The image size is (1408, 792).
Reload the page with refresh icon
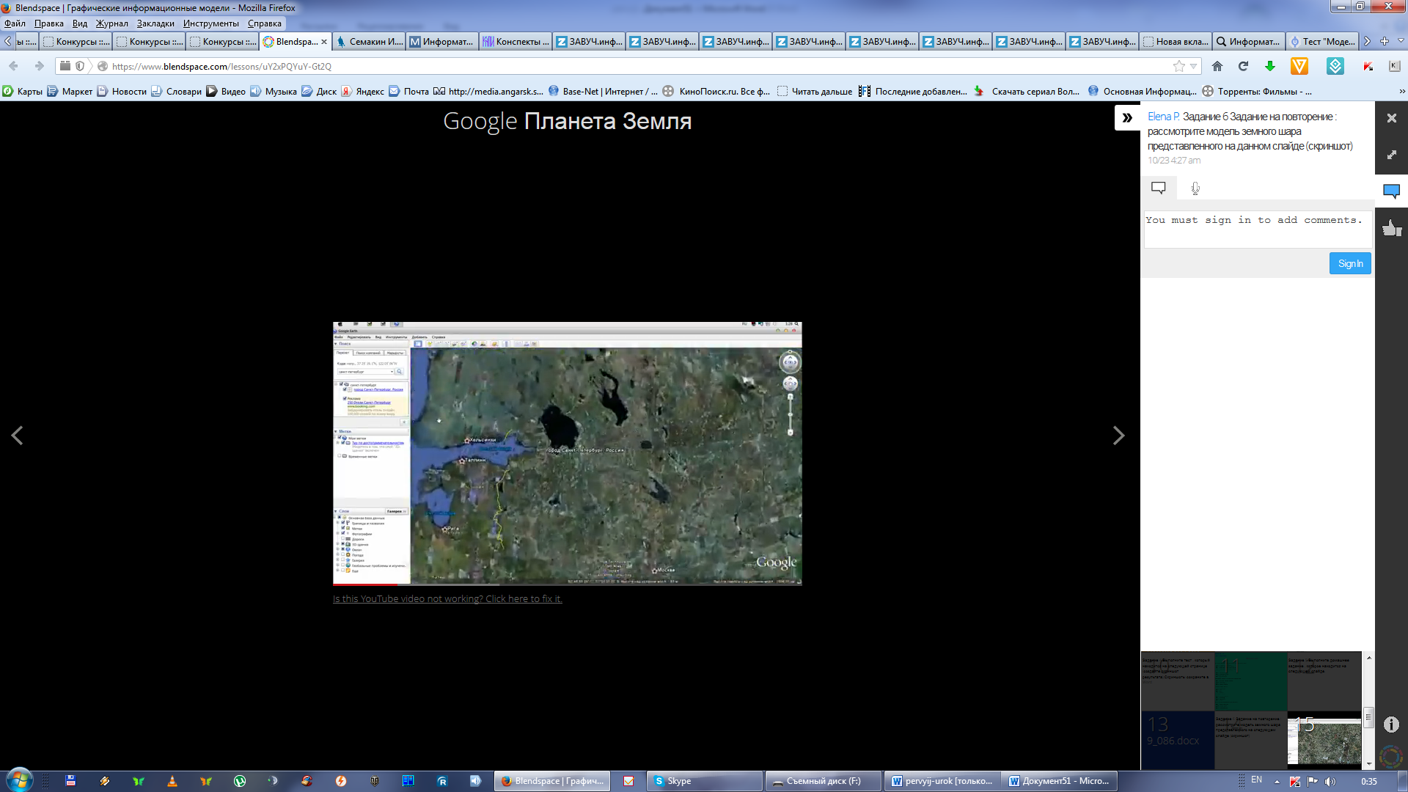(x=1243, y=67)
